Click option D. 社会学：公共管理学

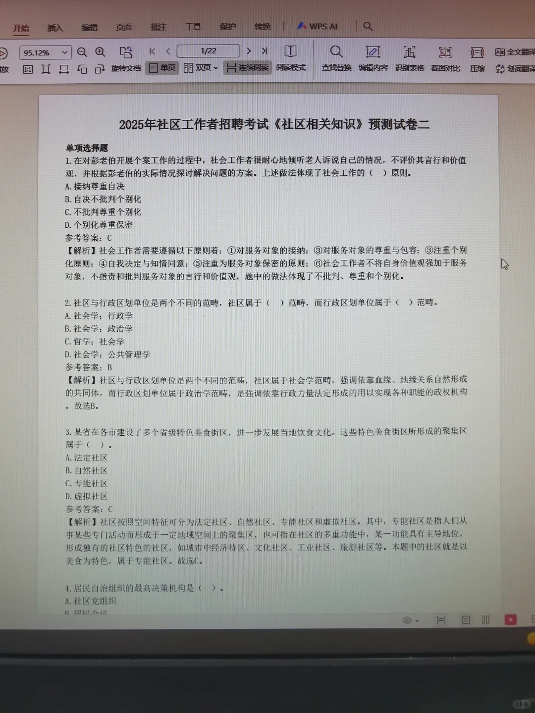tap(107, 355)
